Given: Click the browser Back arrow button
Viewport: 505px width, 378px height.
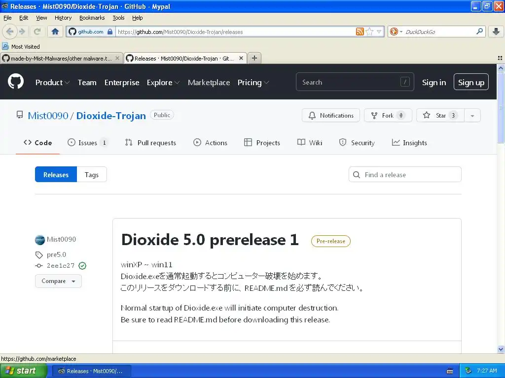Looking at the screenshot, I should pyautogui.click(x=9, y=31).
